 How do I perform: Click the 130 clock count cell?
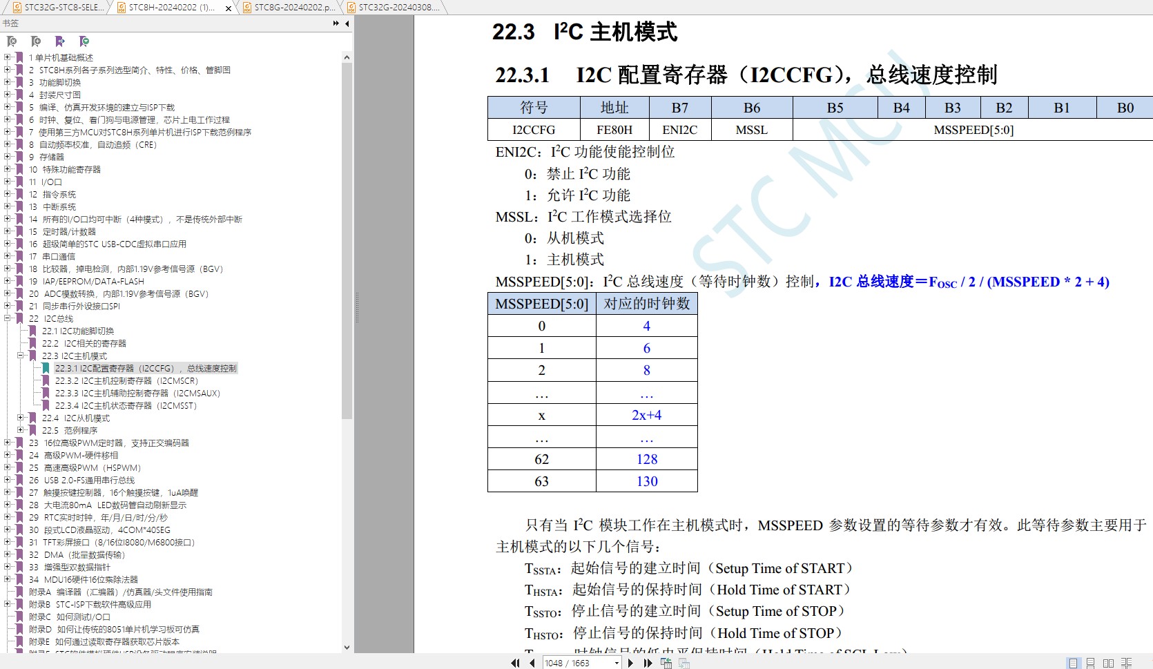click(647, 481)
